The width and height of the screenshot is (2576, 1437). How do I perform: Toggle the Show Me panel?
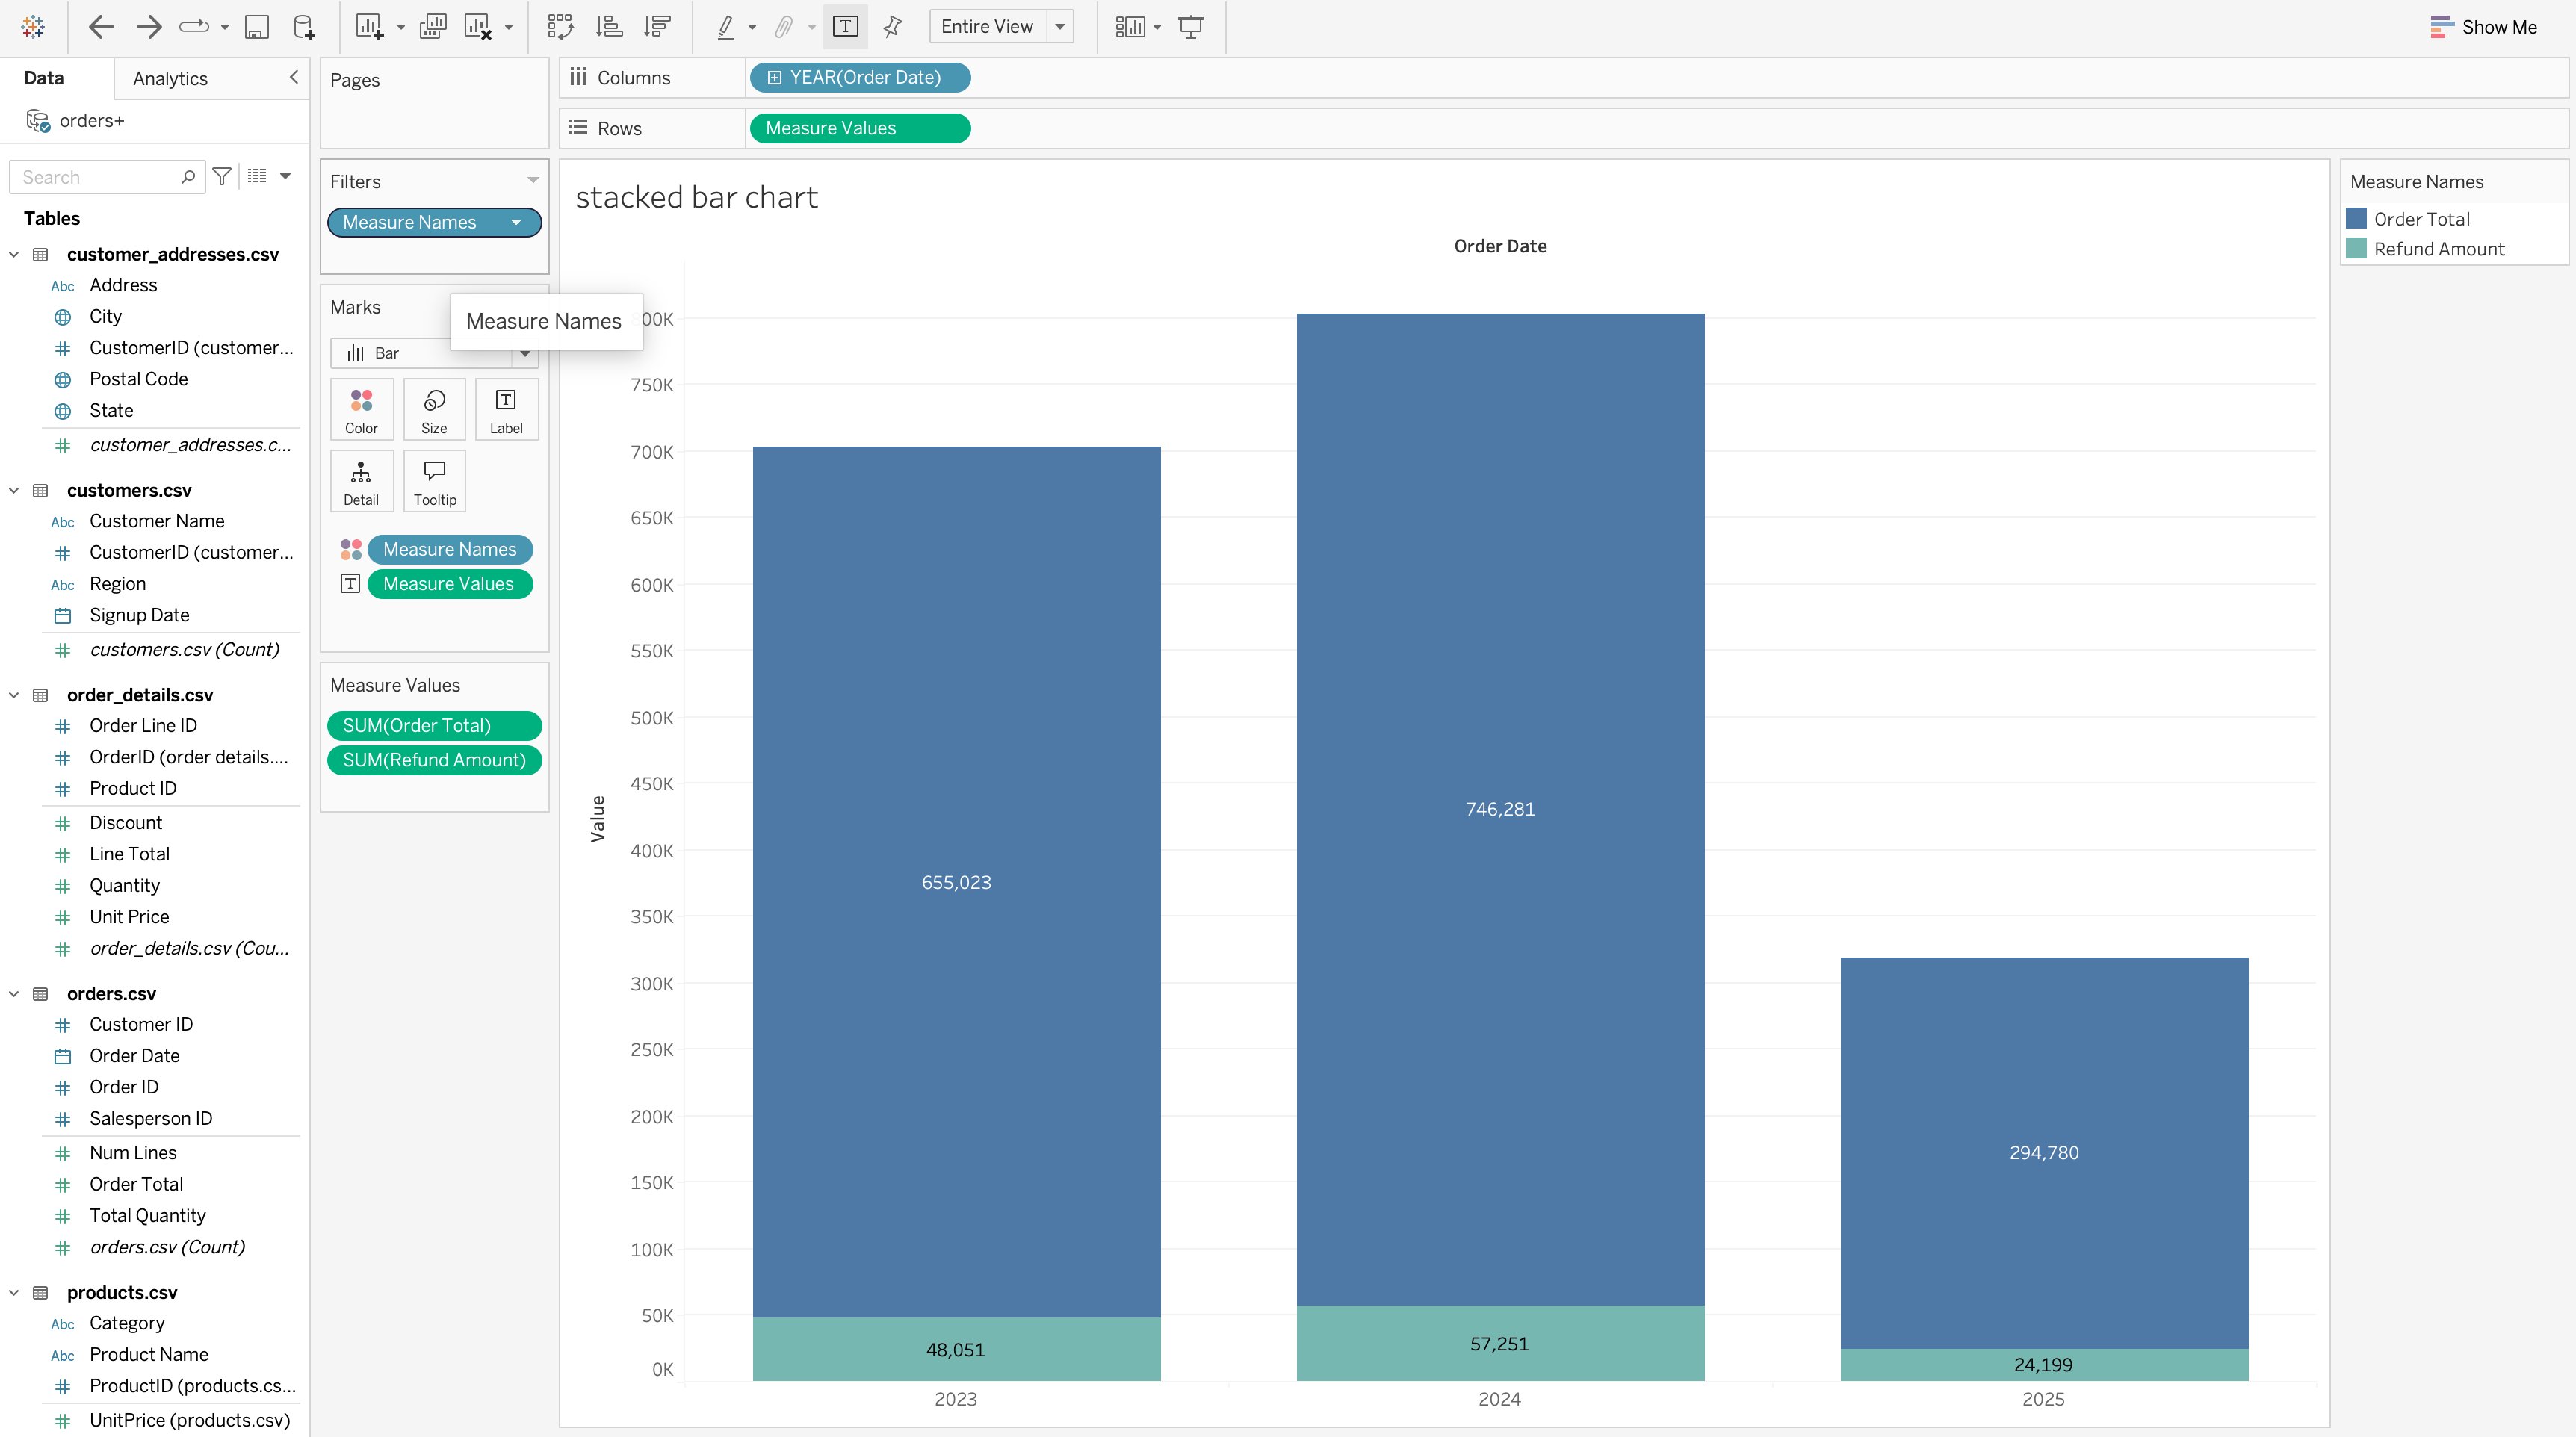tap(2484, 27)
